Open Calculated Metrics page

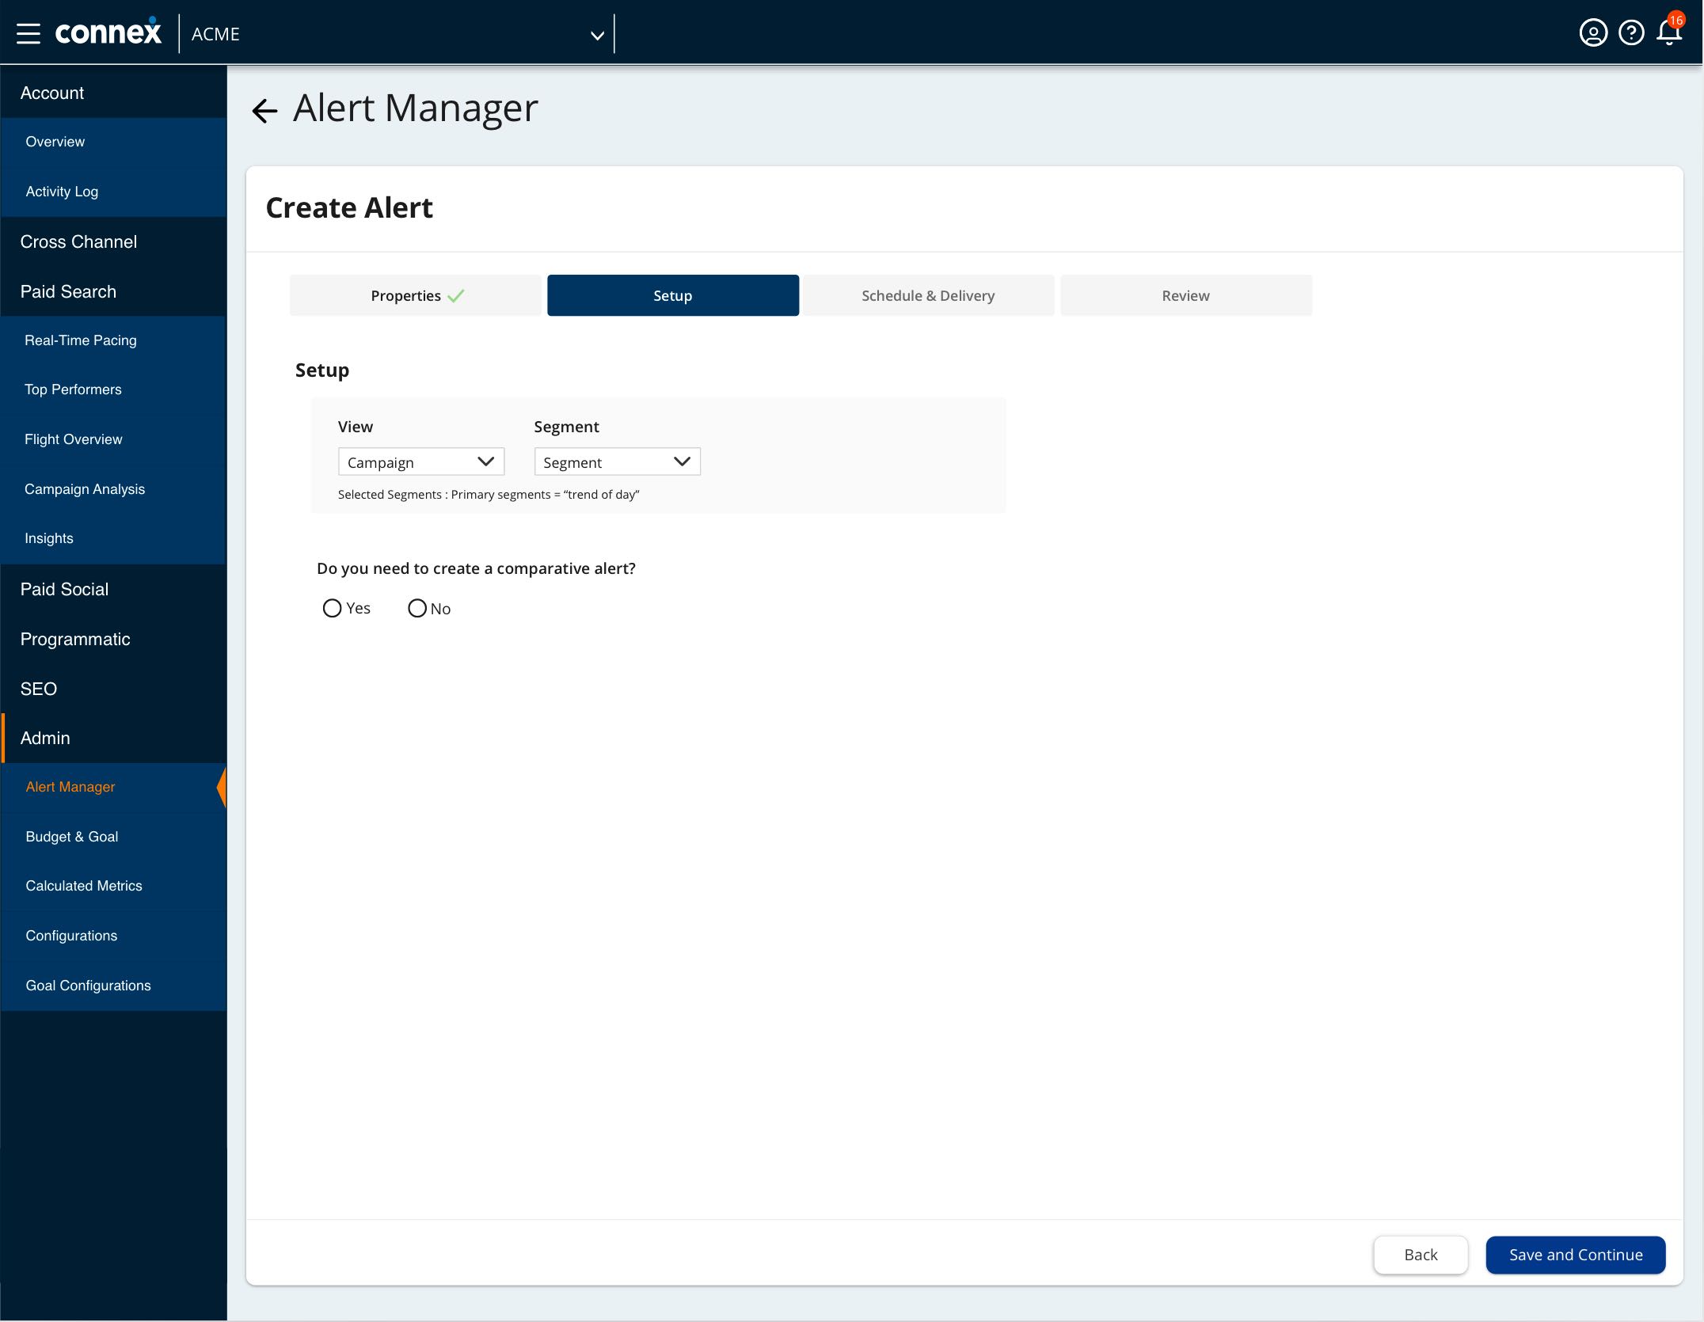(x=114, y=886)
